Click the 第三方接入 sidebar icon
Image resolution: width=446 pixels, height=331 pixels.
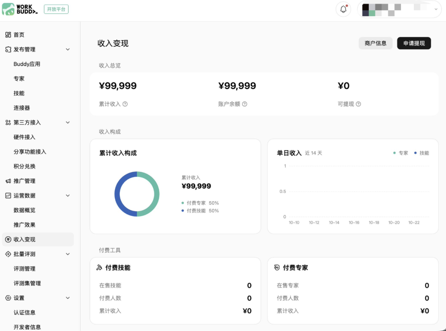pos(8,123)
